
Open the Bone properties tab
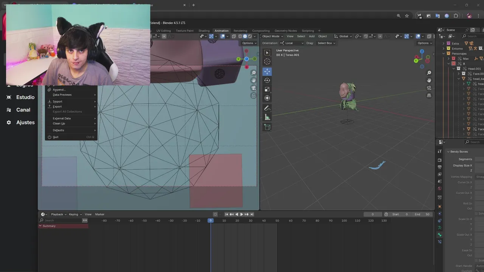pos(439,235)
